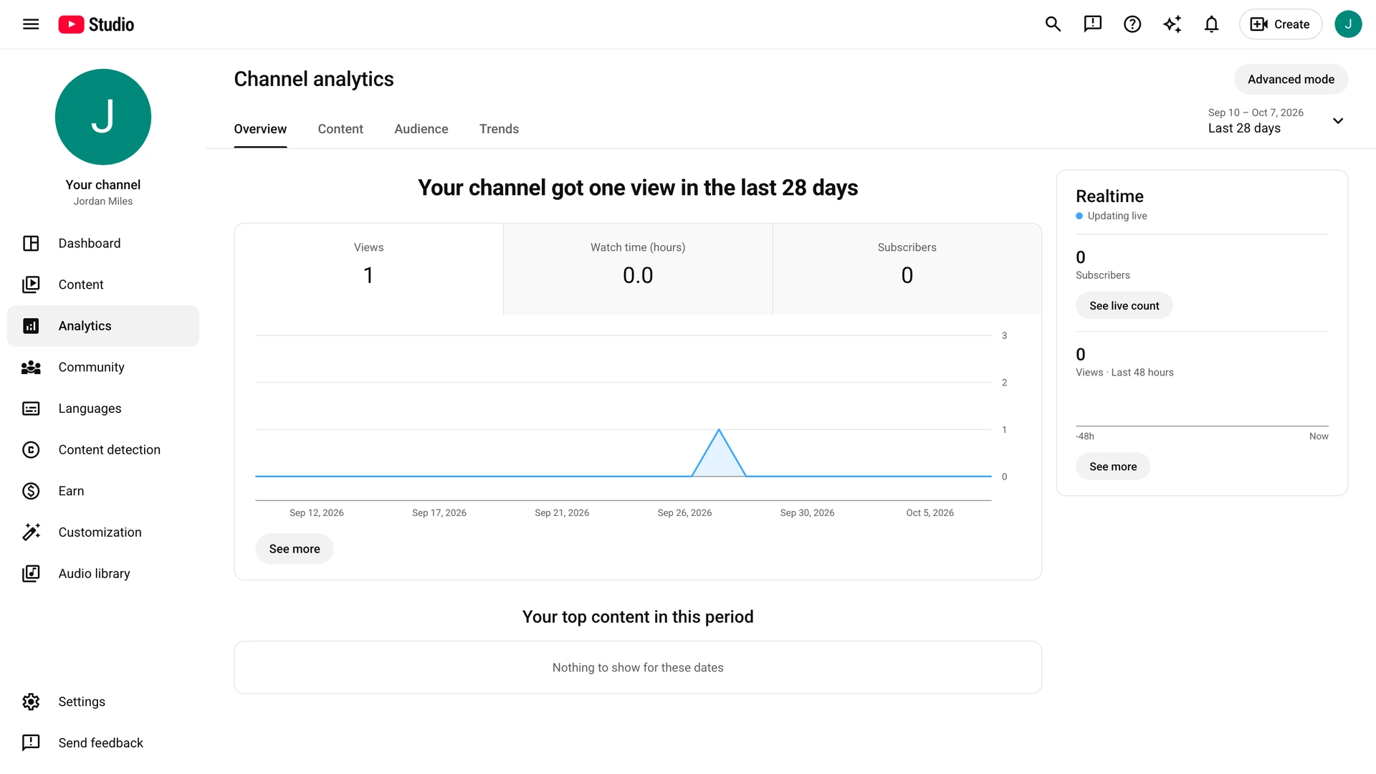The width and height of the screenshot is (1376, 774).
Task: Click the Content detection copyright icon
Action: (x=31, y=450)
